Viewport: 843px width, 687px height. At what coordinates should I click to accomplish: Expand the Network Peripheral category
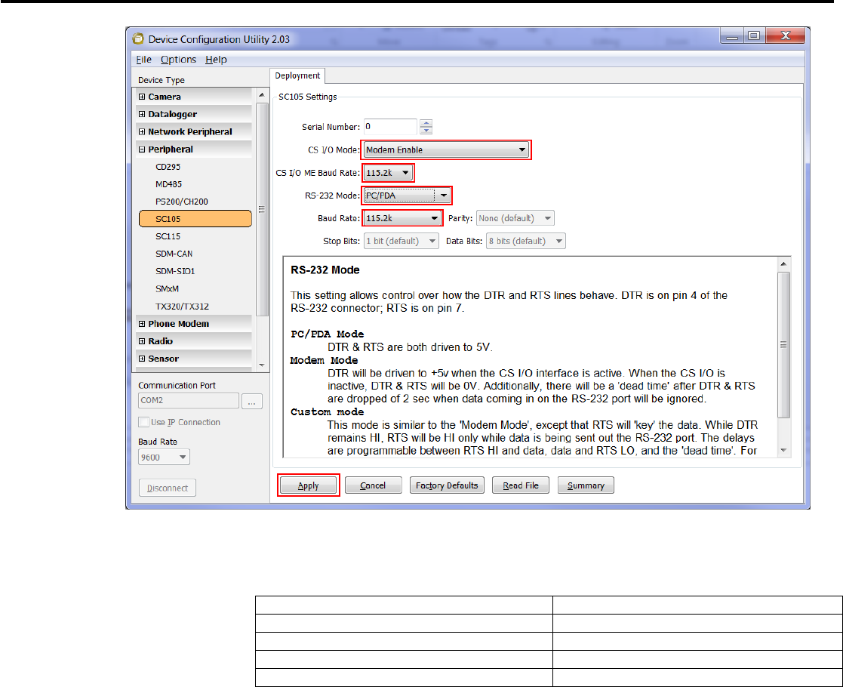point(142,132)
